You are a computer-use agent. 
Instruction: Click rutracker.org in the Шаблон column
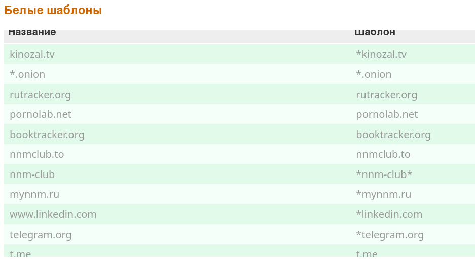387,95
